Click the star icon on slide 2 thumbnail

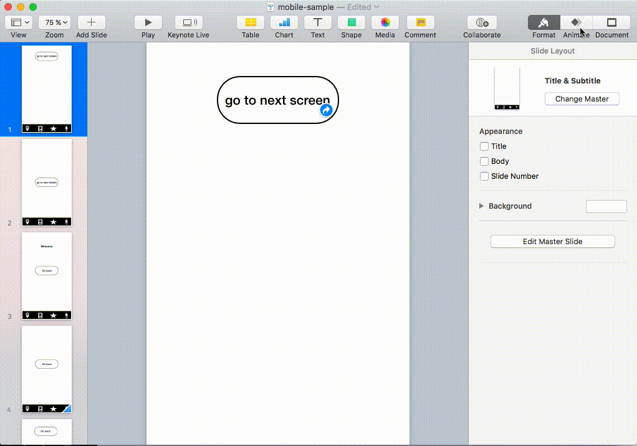pyautogui.click(x=53, y=222)
